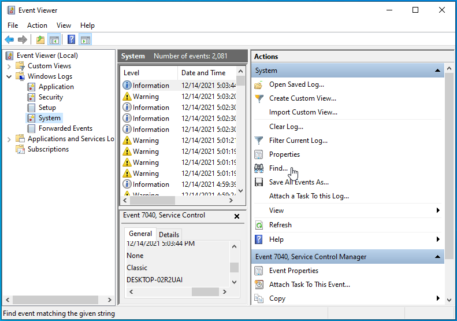Click the Refresh icon in Actions

coord(259,225)
